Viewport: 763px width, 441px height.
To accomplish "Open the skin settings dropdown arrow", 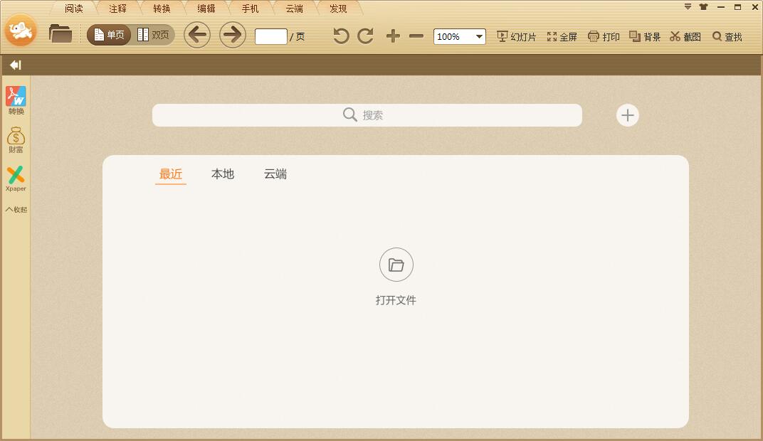I will tap(686, 6).
